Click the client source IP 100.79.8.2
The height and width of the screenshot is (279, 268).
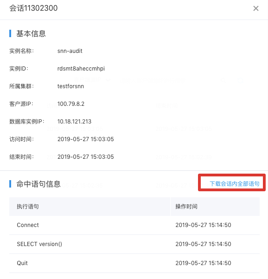pos(71,104)
